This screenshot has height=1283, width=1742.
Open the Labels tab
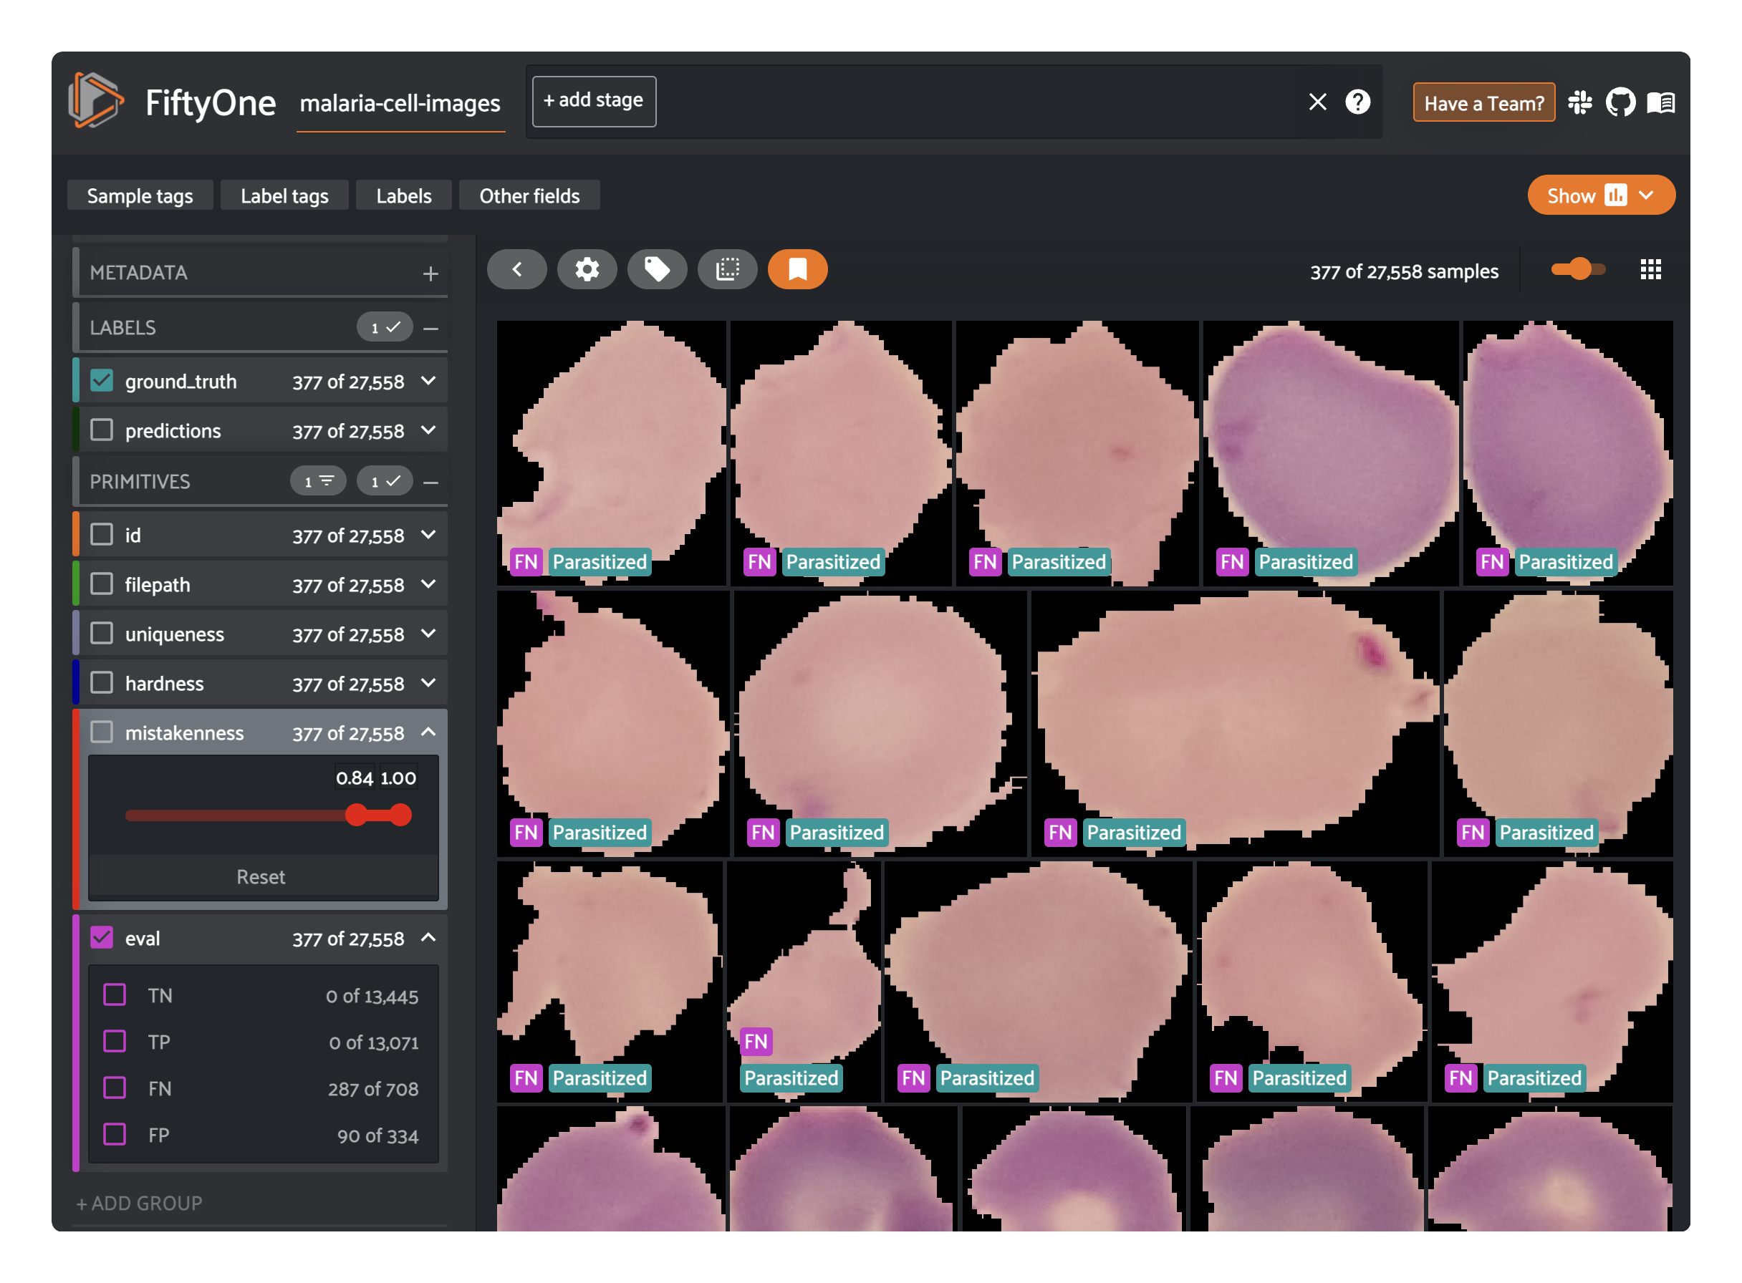tap(404, 195)
